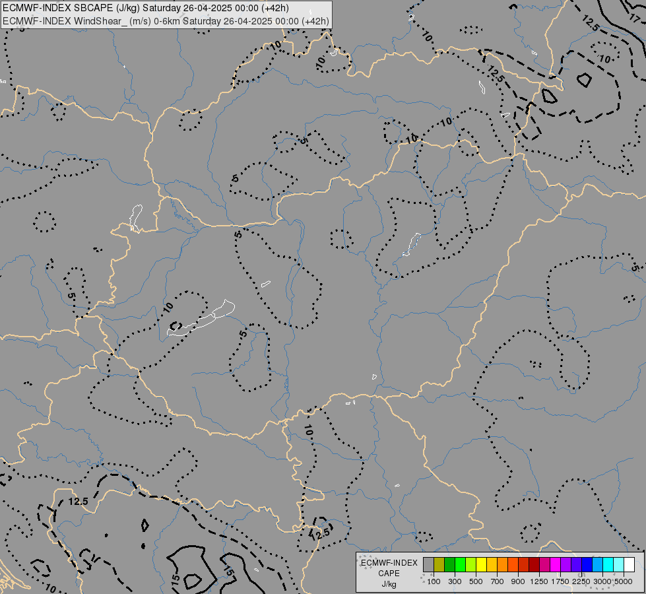Image resolution: width=646 pixels, height=594 pixels.
Task: Click the 500 value under the color bar
Action: [x=476, y=581]
